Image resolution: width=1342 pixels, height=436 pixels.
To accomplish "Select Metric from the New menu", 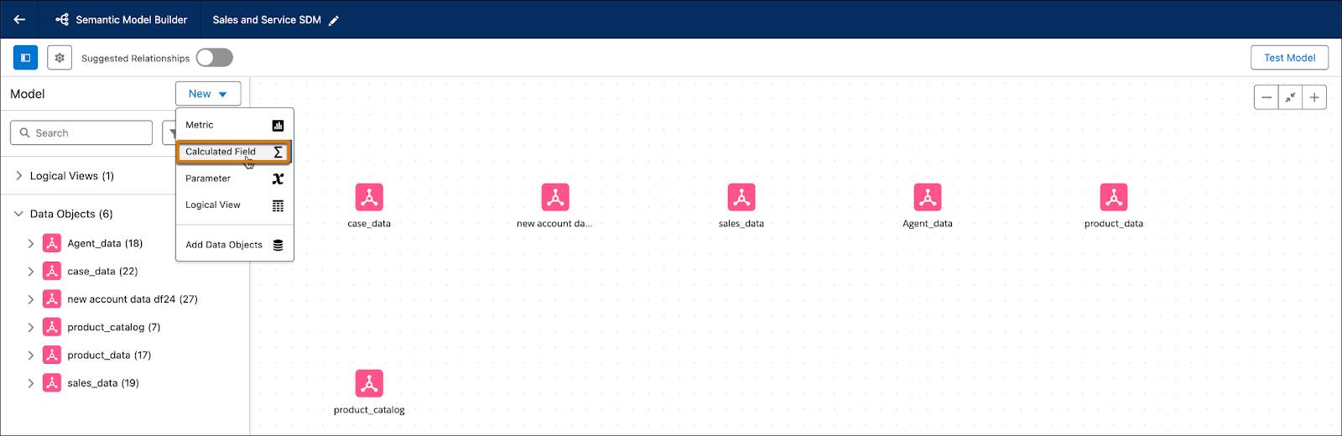I will pyautogui.click(x=235, y=125).
